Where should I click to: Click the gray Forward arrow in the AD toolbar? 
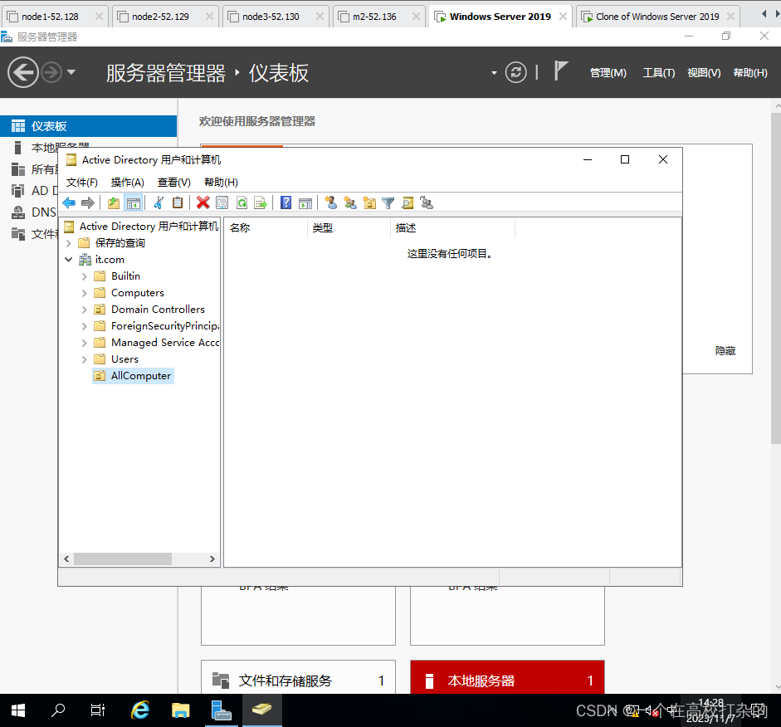point(88,202)
